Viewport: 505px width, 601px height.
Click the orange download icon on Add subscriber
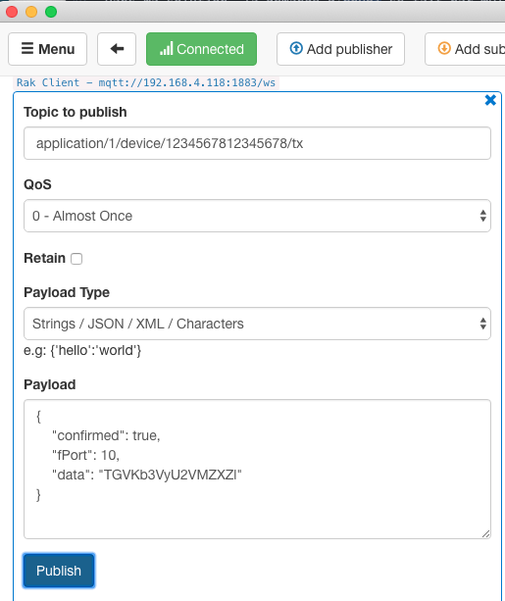coord(444,48)
